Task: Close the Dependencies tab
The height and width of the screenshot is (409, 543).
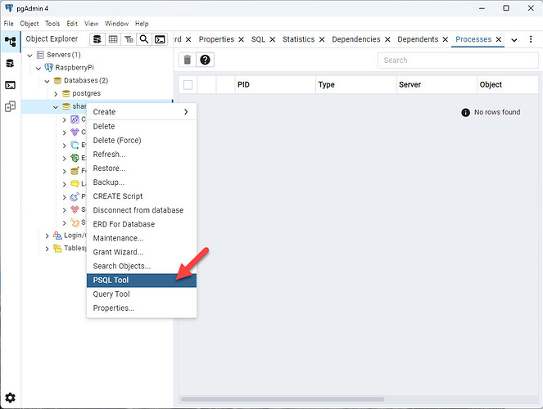Action: tap(387, 39)
